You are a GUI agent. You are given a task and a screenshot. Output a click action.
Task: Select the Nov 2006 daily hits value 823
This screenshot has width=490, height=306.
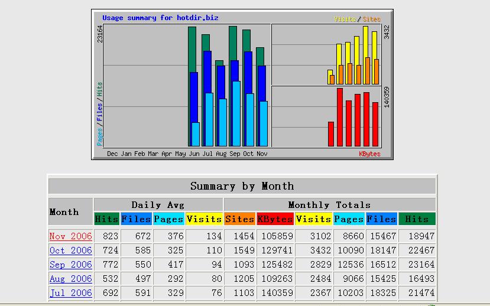click(111, 236)
